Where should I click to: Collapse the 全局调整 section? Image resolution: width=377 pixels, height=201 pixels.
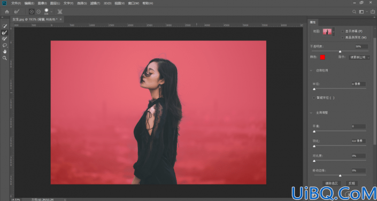tap(311, 112)
